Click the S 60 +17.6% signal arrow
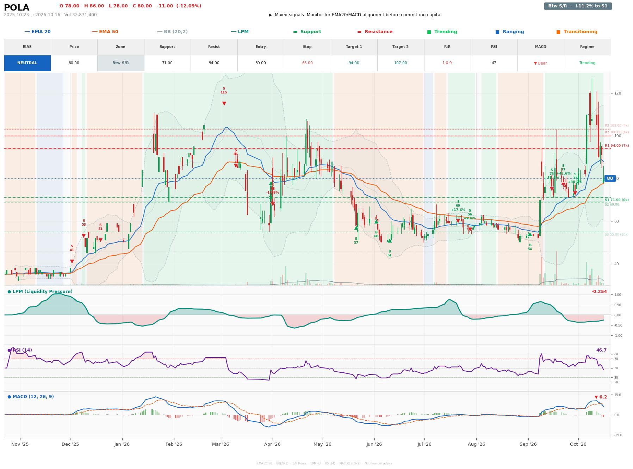Viewport: 633px width, 469px height. pos(458,221)
